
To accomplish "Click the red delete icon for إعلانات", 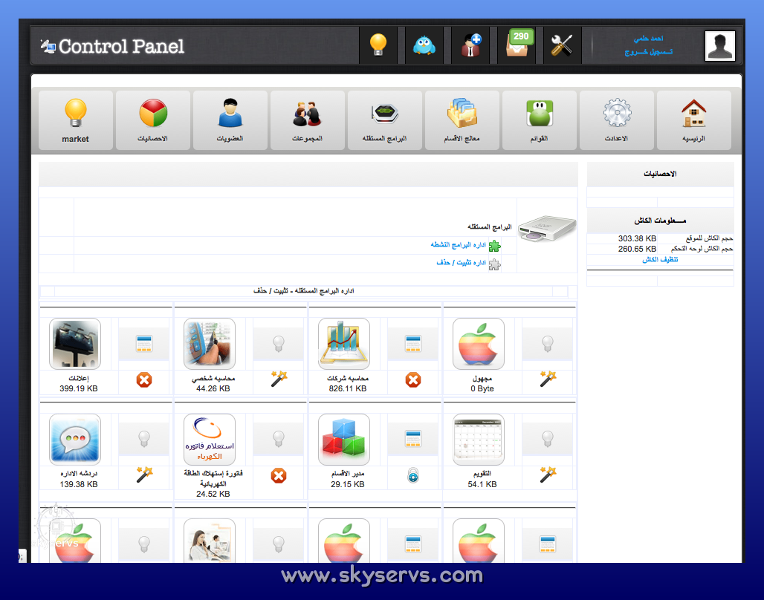I will [x=143, y=380].
